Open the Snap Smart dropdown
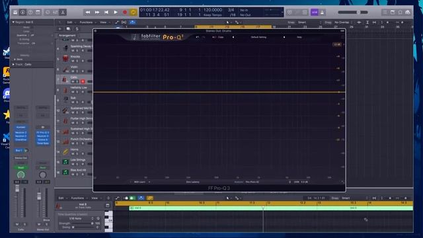Viewport: 423px width, 238px height. click(x=310, y=22)
